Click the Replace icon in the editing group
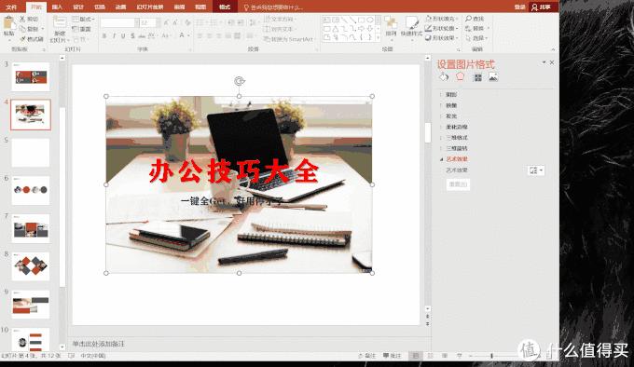The image size is (634, 367). (469, 28)
